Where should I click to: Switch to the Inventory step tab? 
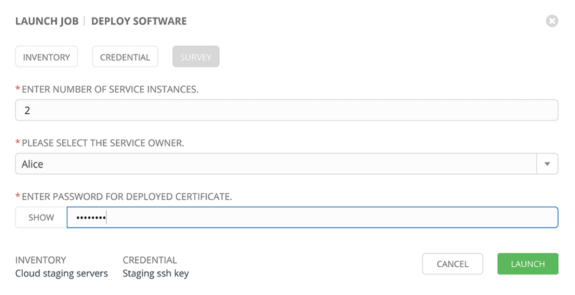46,57
